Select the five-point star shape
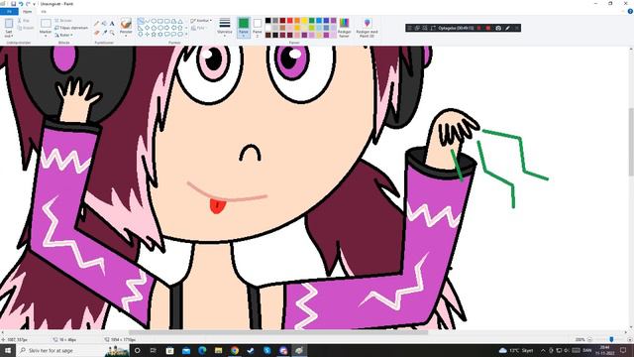 (x=154, y=35)
